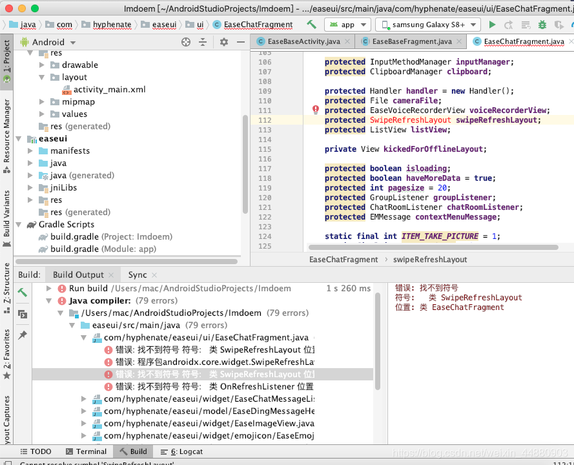Run the app with green play button

[x=492, y=25]
